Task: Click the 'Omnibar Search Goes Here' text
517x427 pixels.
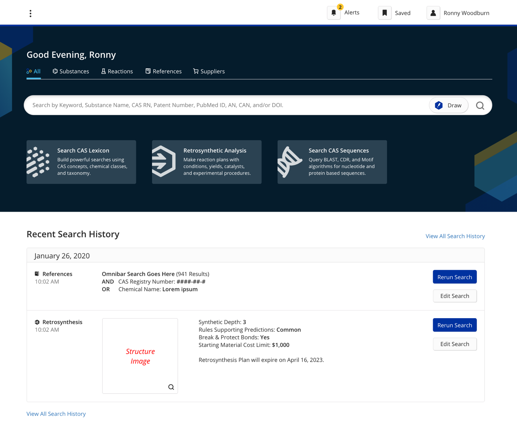Action: click(x=138, y=274)
